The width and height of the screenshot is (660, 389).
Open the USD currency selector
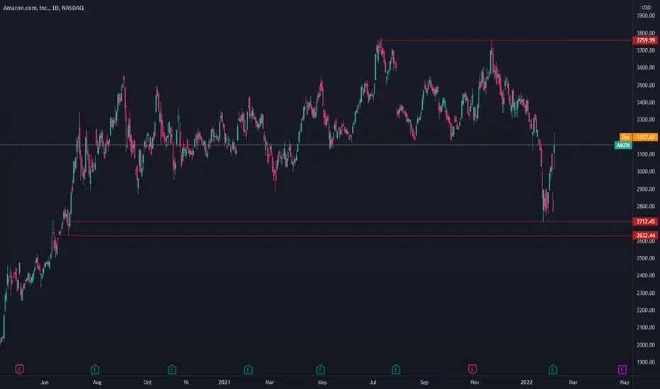[646, 7]
